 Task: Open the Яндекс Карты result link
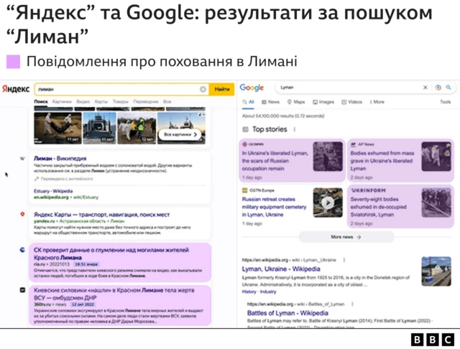click(101, 215)
